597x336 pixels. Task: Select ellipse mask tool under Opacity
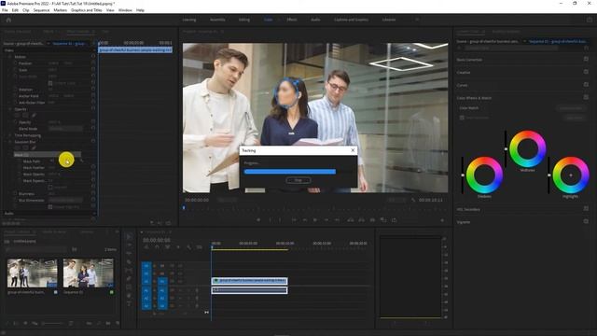tap(18, 115)
